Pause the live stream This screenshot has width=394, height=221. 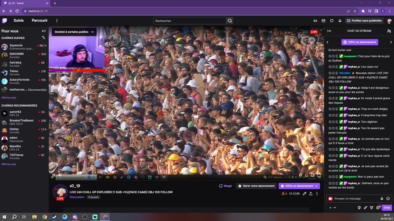click(x=54, y=175)
